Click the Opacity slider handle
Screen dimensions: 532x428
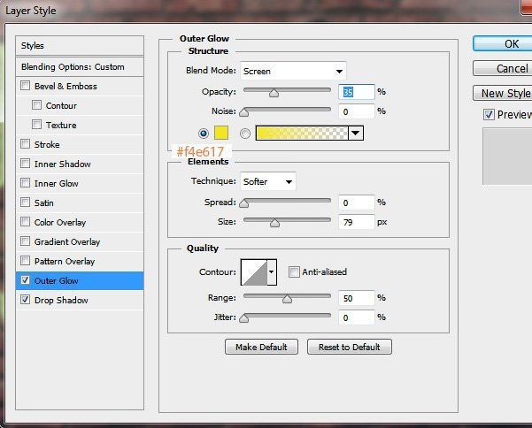(x=274, y=93)
